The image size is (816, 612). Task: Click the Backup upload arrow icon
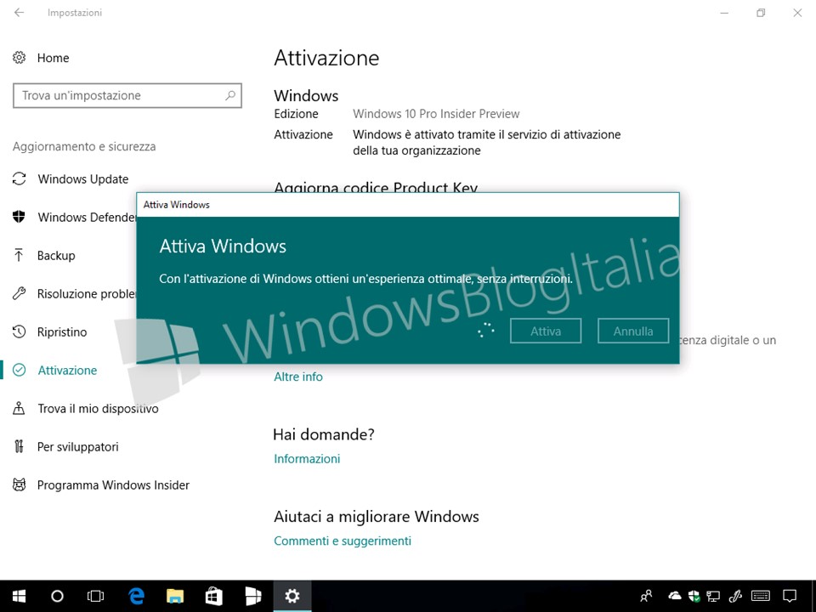tap(20, 256)
